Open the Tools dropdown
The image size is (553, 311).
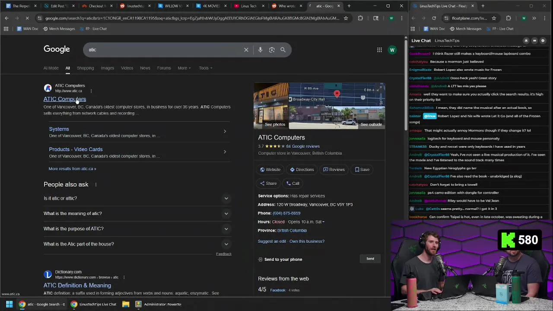pyautogui.click(x=206, y=68)
